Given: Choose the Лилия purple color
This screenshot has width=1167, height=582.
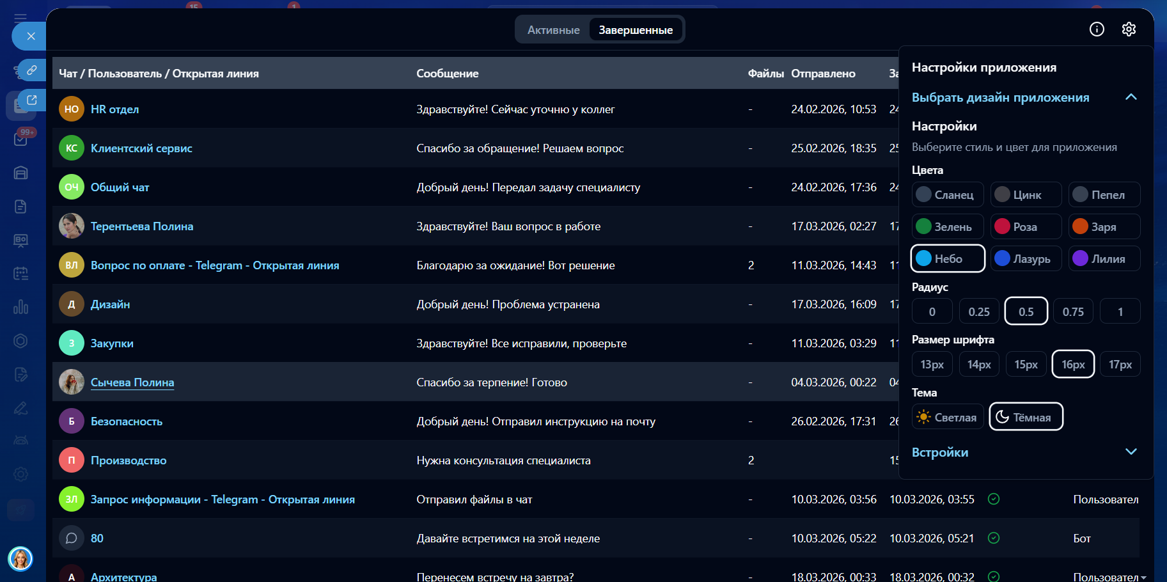Looking at the screenshot, I should click(1104, 259).
